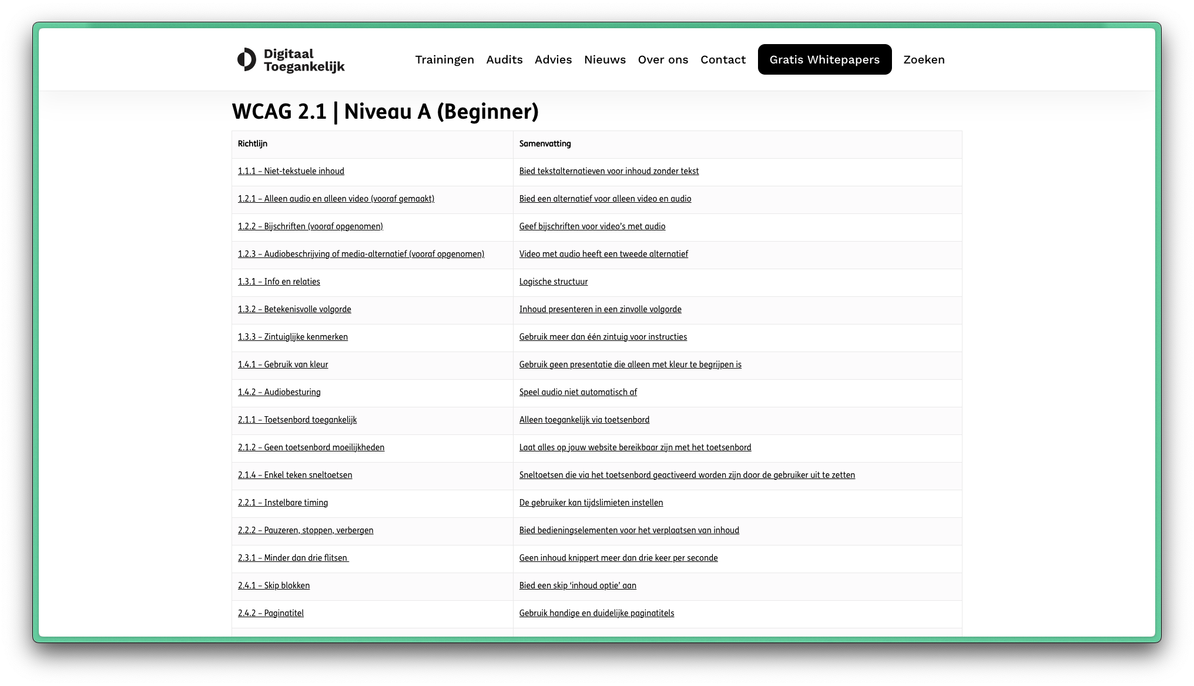Open 'De gebruiker kan tijdslimieten instellen' summary

click(591, 503)
